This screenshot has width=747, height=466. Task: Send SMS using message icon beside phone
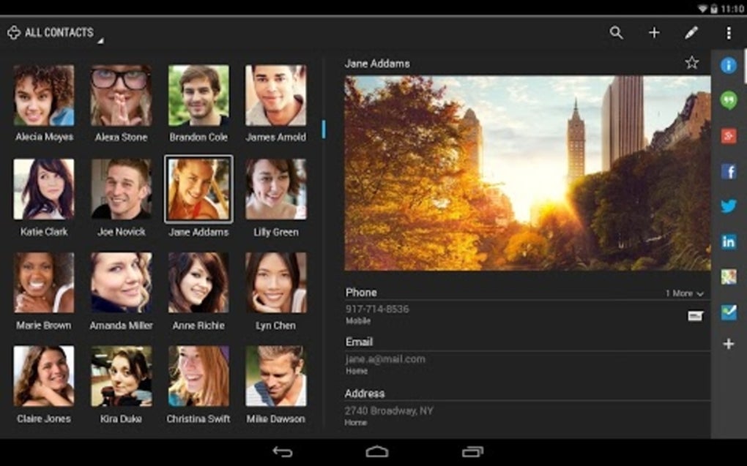[695, 315]
